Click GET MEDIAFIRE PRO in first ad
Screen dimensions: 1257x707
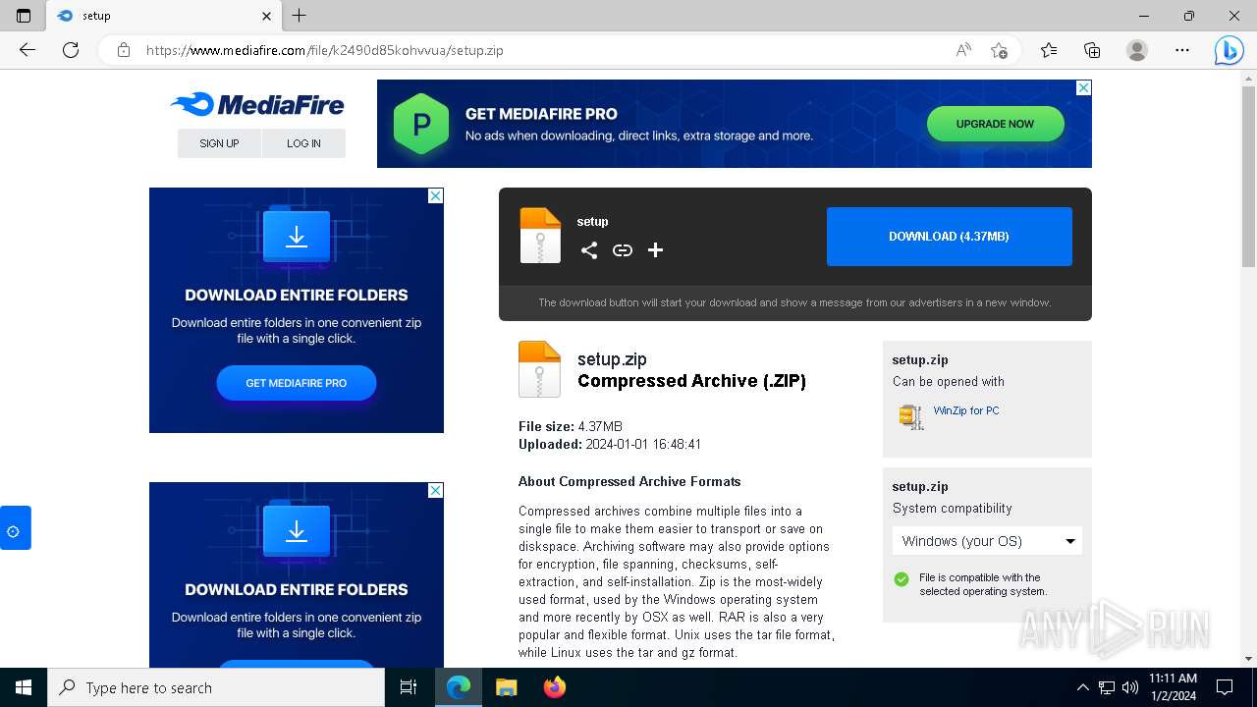[297, 383]
